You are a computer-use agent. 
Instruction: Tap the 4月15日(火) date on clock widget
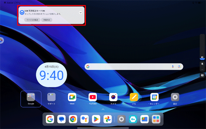pyautogui.click(x=51, y=67)
